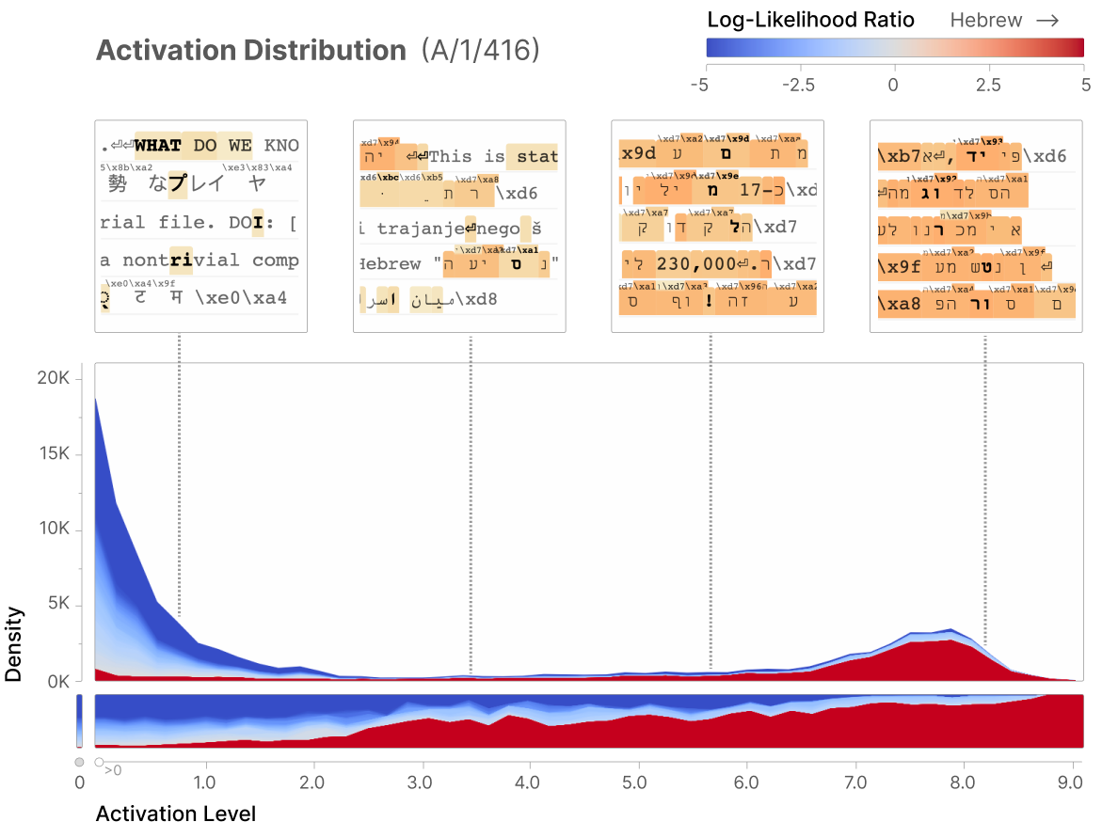Click the '5K' density axis label

point(58,604)
